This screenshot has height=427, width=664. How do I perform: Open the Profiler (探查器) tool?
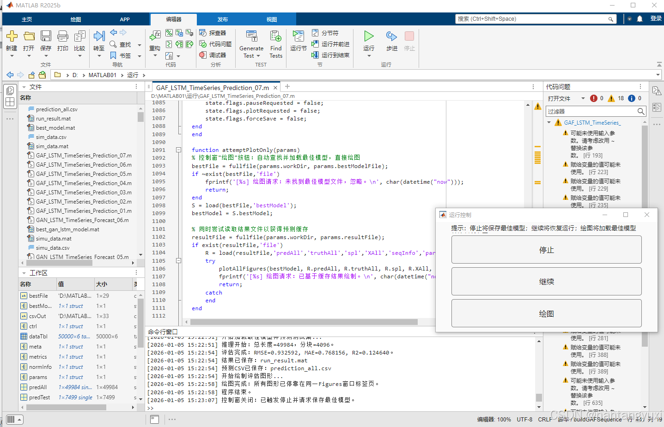[213, 33]
